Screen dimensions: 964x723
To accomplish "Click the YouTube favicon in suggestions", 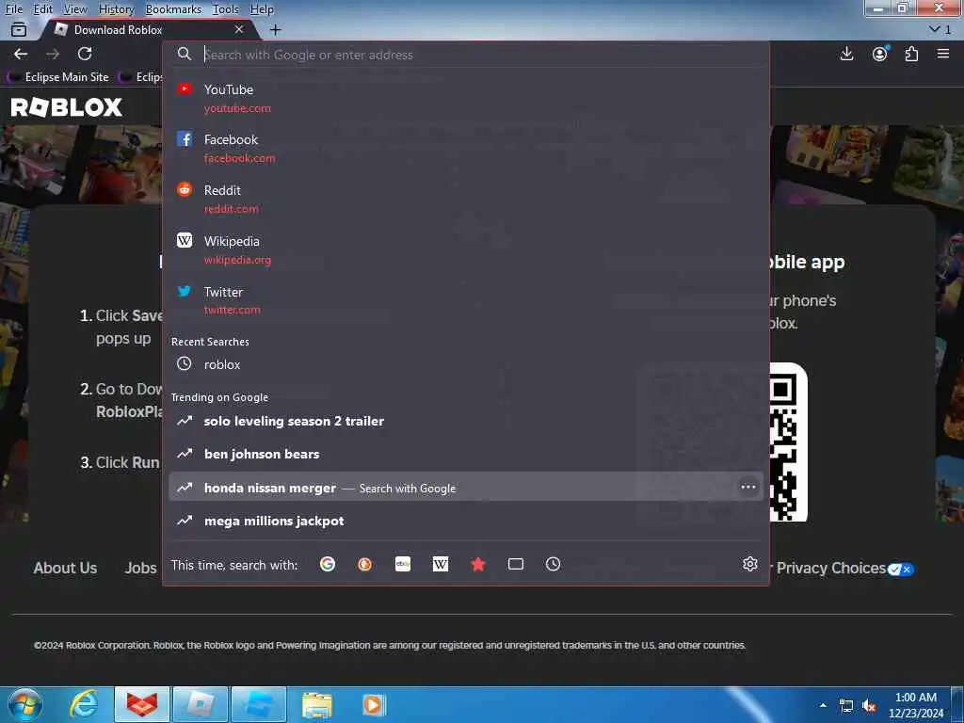I will point(184,88).
